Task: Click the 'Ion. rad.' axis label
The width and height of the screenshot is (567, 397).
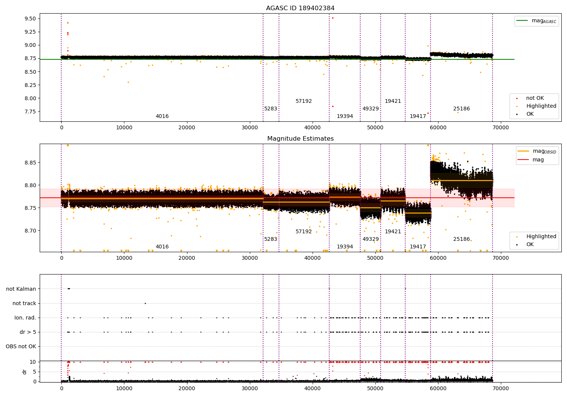Action: tap(25, 318)
